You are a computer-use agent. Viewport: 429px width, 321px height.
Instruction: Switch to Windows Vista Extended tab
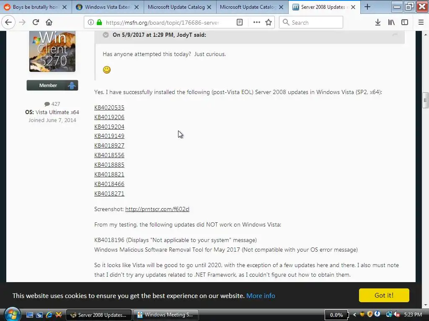tap(108, 7)
